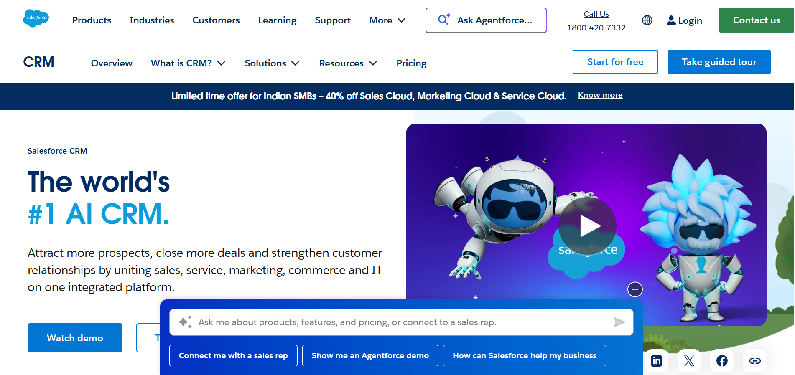Viewport: 795px width, 375px height.
Task: Click the Call Us link
Action: click(596, 14)
